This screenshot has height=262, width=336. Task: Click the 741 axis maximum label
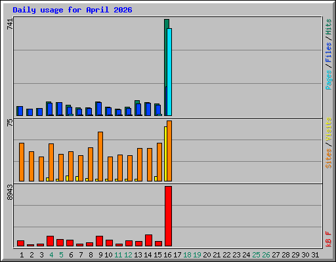point(10,24)
